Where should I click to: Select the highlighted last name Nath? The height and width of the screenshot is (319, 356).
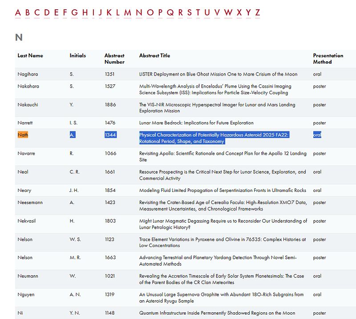coord(23,135)
